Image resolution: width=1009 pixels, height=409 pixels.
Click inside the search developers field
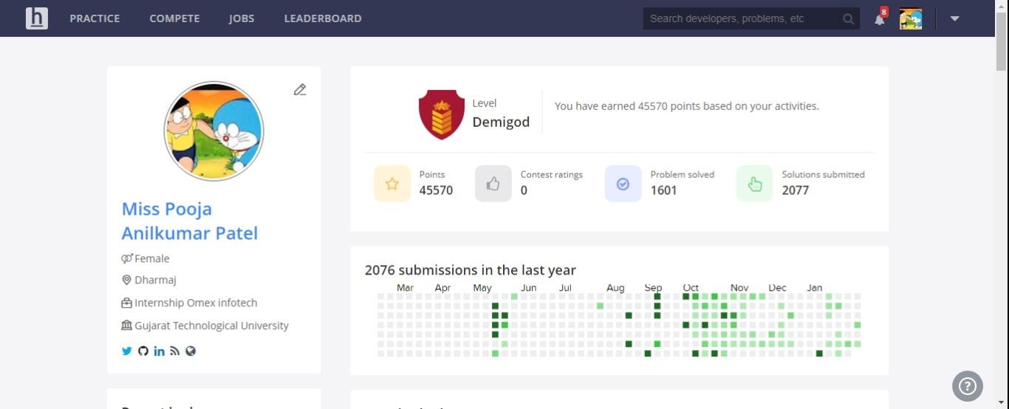(x=742, y=18)
